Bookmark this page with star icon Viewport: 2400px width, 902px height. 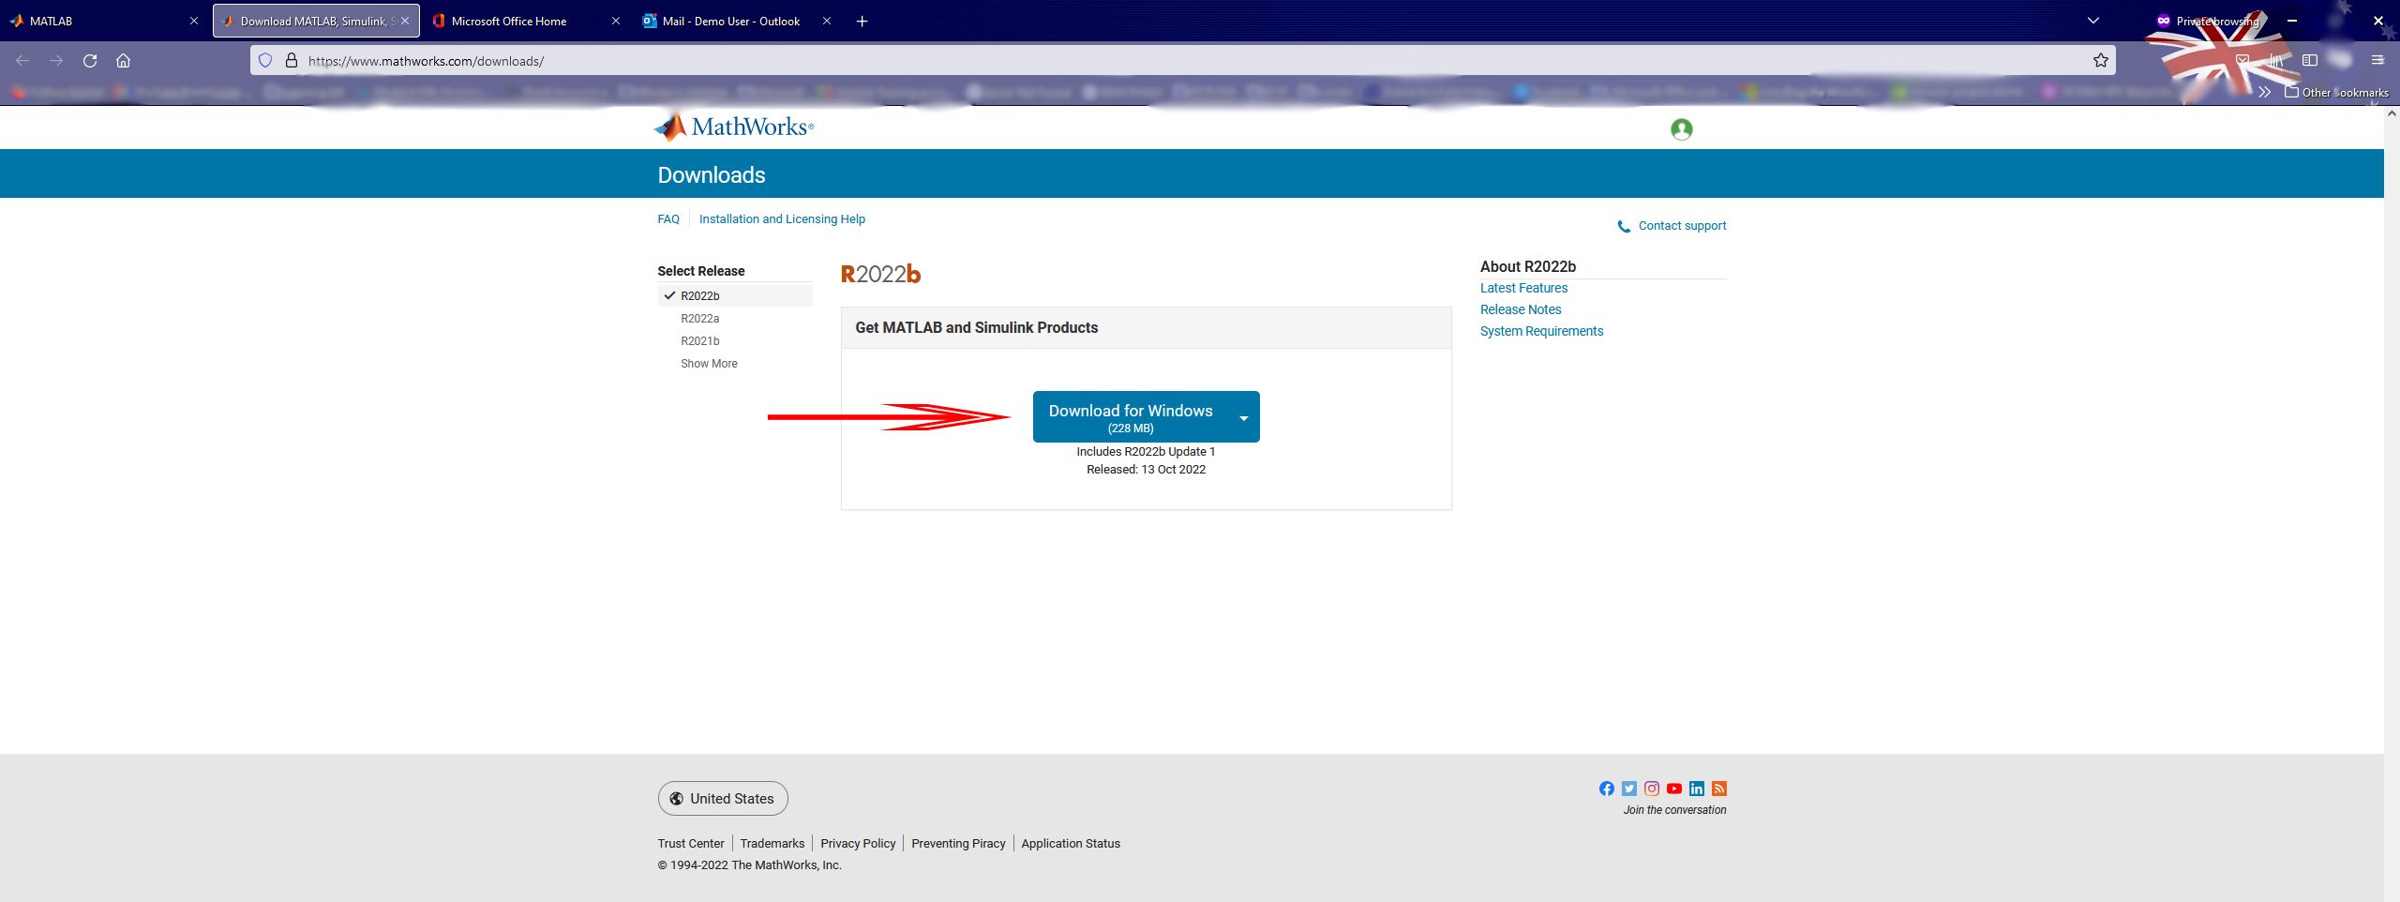(x=2100, y=61)
